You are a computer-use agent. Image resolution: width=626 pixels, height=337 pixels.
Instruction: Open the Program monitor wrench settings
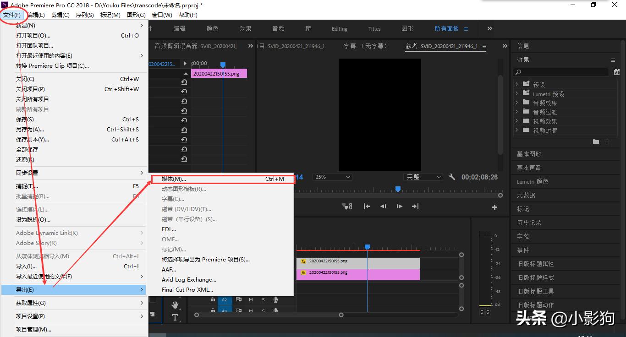pos(452,177)
